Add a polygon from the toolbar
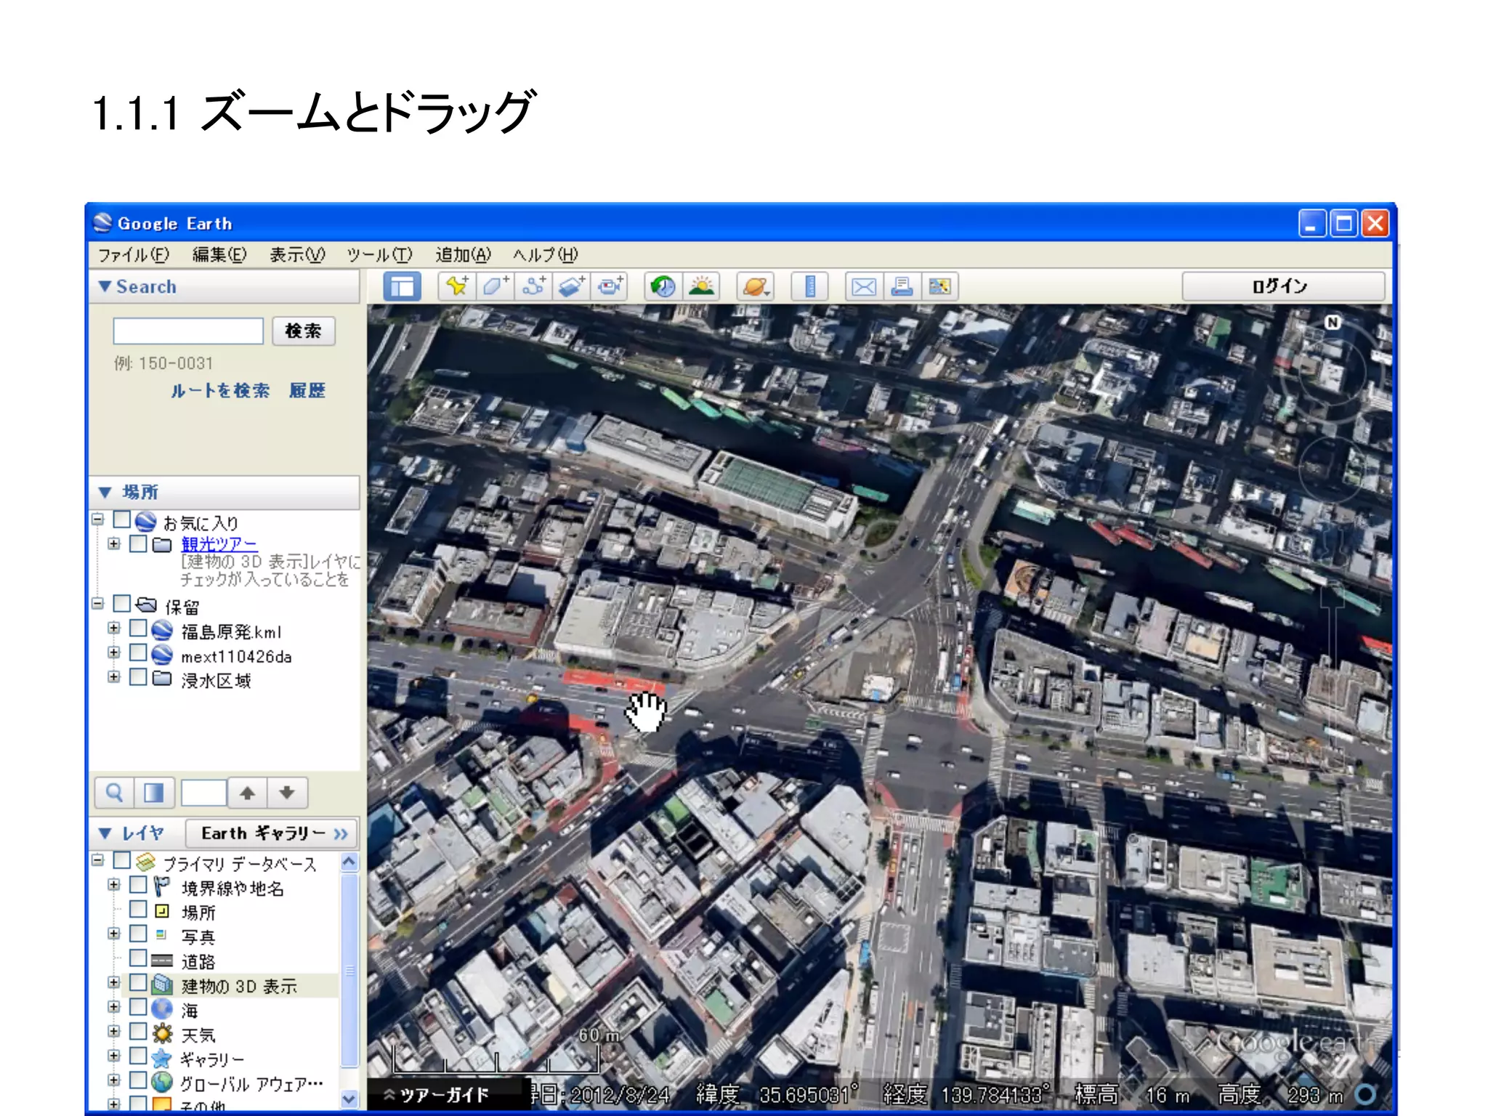This screenshot has width=1488, height=1116. tap(496, 286)
